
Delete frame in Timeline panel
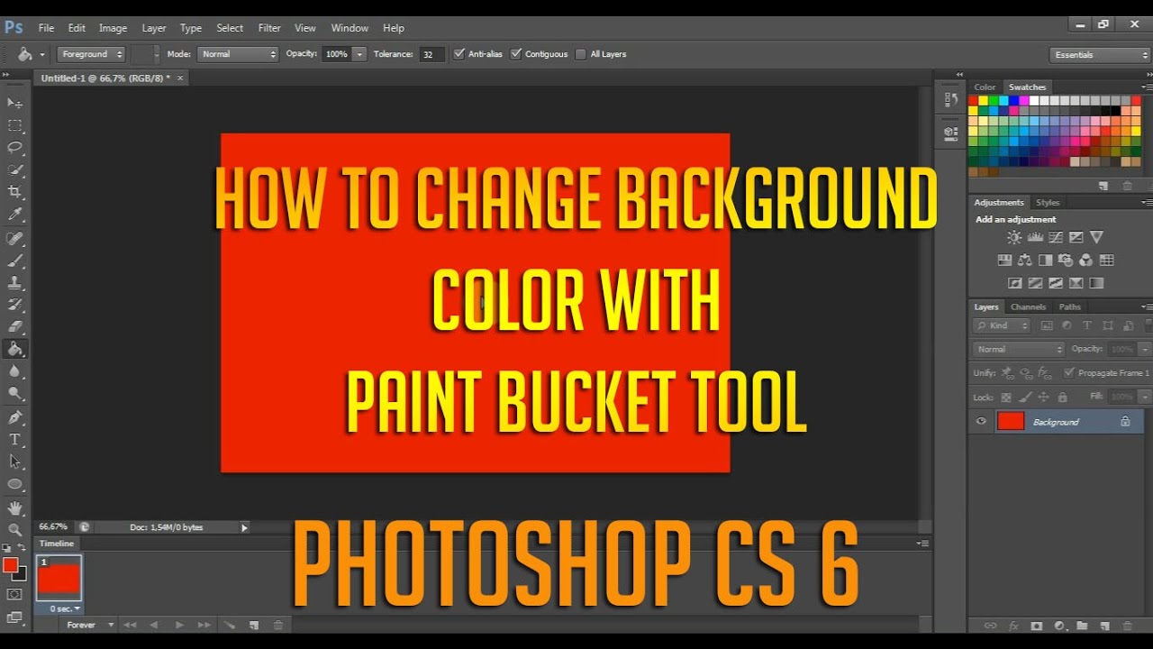(x=278, y=625)
